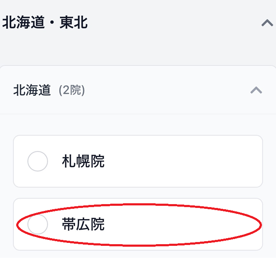Collapse the 北海道・東北 region chevron
The width and height of the screenshot is (276, 271).
pos(267,23)
